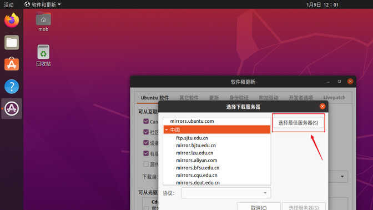Open the Help icon in dock
The width and height of the screenshot is (373, 210).
pyautogui.click(x=12, y=87)
